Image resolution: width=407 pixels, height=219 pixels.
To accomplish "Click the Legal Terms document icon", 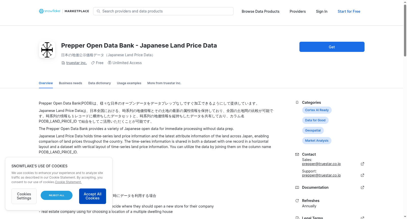I will pos(297,218).
